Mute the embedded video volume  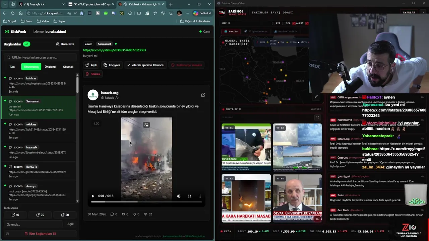pos(179,196)
